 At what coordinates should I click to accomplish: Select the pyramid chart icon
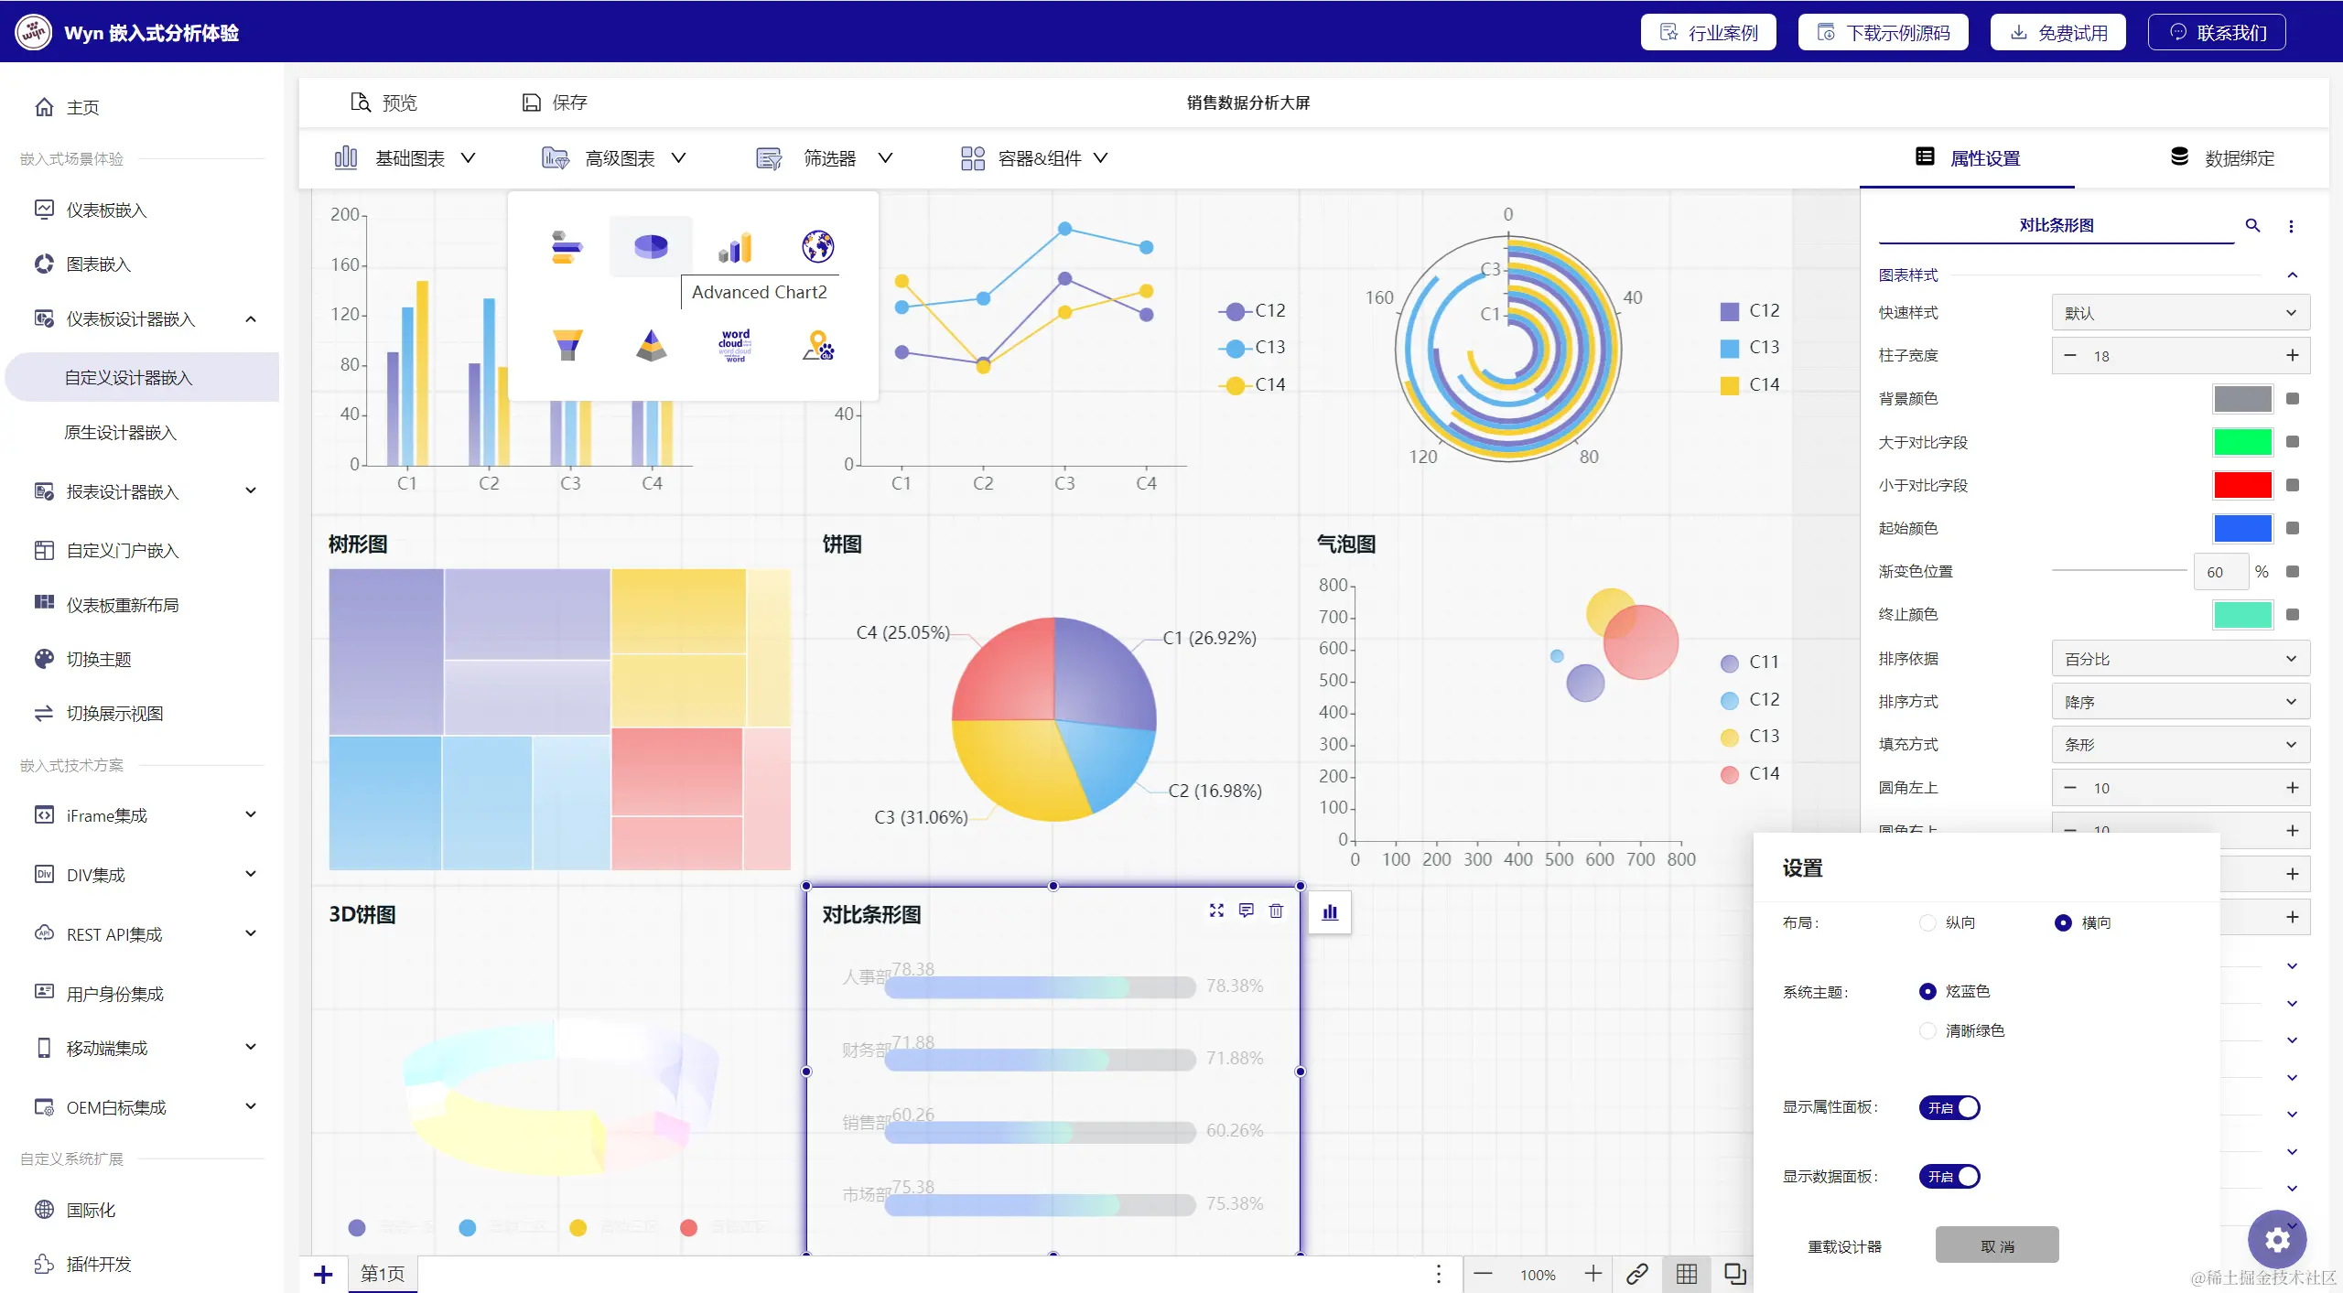[x=651, y=345]
